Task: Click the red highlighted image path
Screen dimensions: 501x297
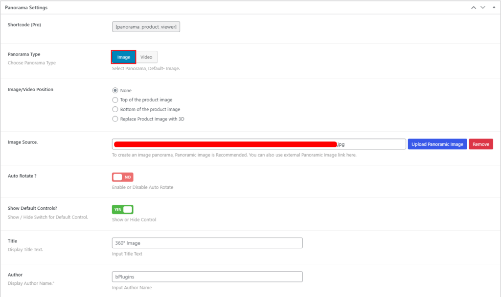Action: [223, 144]
